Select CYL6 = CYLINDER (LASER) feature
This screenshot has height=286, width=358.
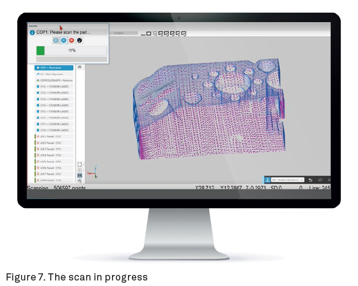[x=54, y=118]
